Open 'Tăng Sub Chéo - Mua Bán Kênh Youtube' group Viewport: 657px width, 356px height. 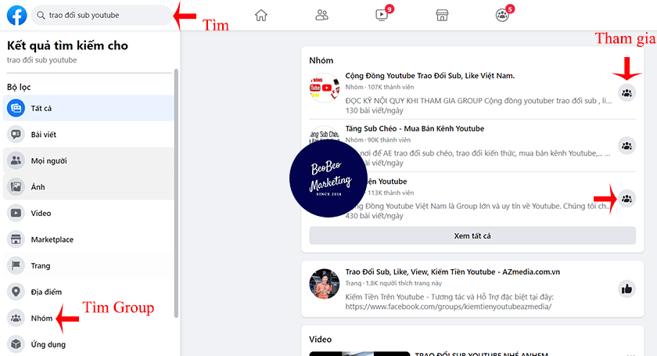click(415, 129)
